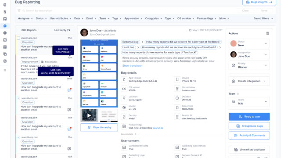Viewport: 281px width, 158px height.
Task: Open Bugs insights
Action: [259, 2]
